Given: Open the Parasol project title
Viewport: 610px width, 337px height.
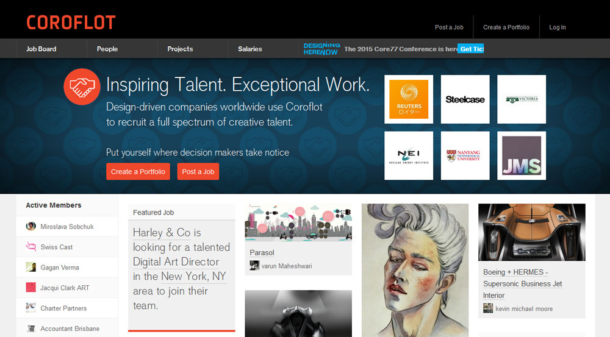Looking at the screenshot, I should pyautogui.click(x=262, y=253).
